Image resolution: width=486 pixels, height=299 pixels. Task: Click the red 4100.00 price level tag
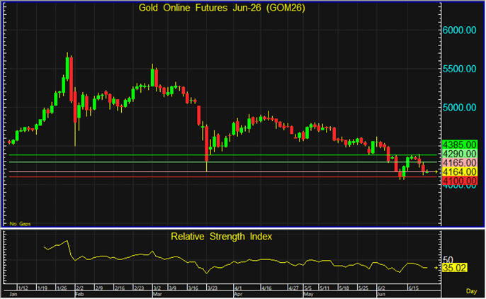coord(460,181)
